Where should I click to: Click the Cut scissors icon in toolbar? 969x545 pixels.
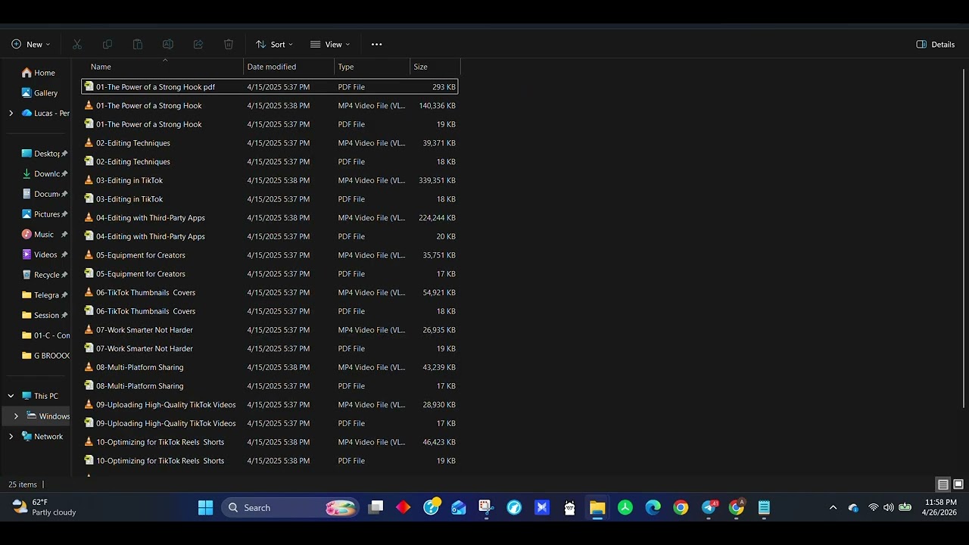point(77,45)
